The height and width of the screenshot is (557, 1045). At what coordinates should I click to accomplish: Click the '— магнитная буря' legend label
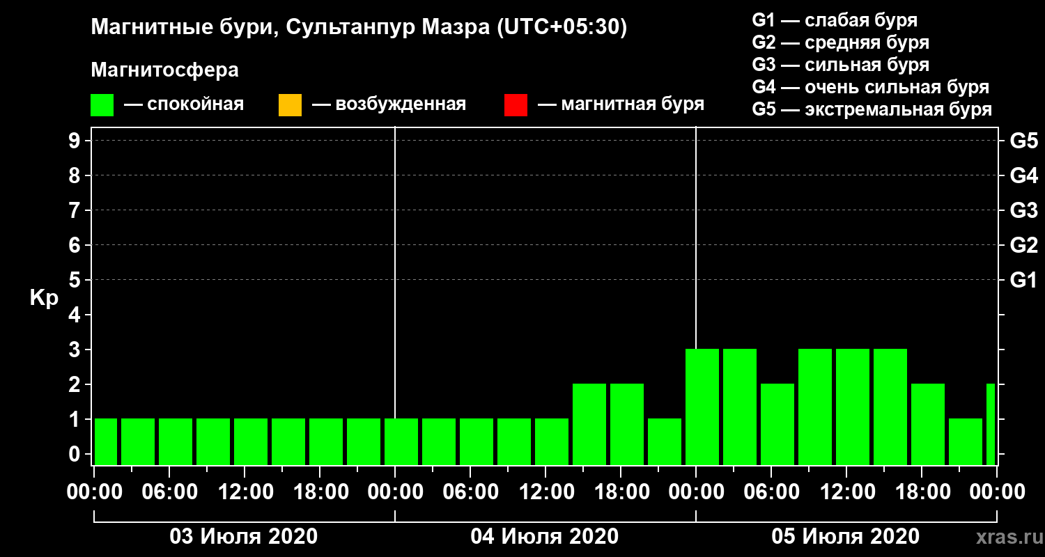pyautogui.click(x=621, y=105)
